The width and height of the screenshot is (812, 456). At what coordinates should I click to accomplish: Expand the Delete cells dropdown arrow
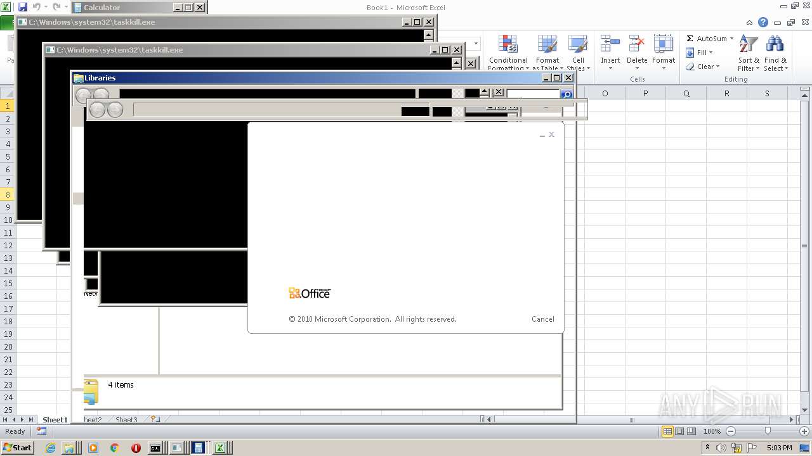[636, 68]
